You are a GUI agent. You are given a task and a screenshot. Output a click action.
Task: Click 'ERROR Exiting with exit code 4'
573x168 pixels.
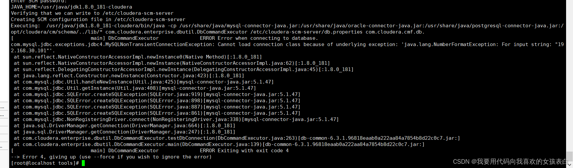click(x=244, y=151)
